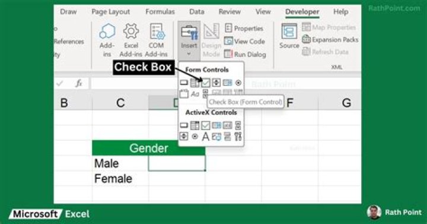
Task: Insert ActiveX List Box control
Action: click(x=216, y=125)
